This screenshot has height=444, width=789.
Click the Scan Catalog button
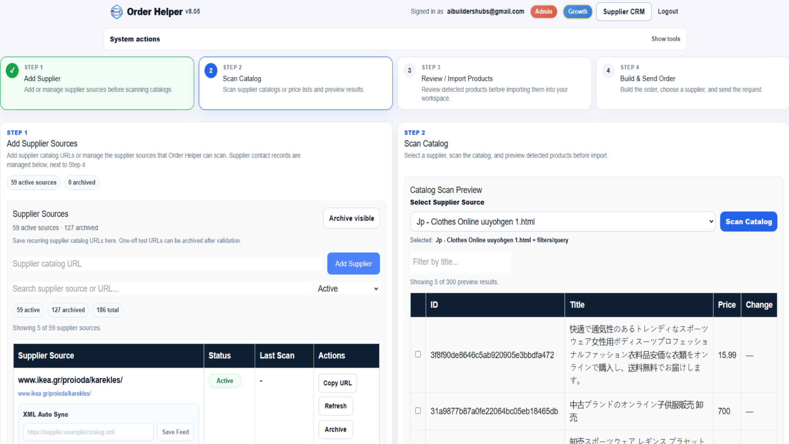pyautogui.click(x=749, y=222)
